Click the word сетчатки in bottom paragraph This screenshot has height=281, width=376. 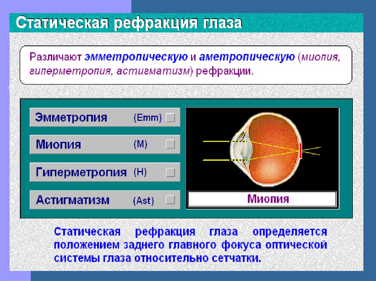(236, 258)
